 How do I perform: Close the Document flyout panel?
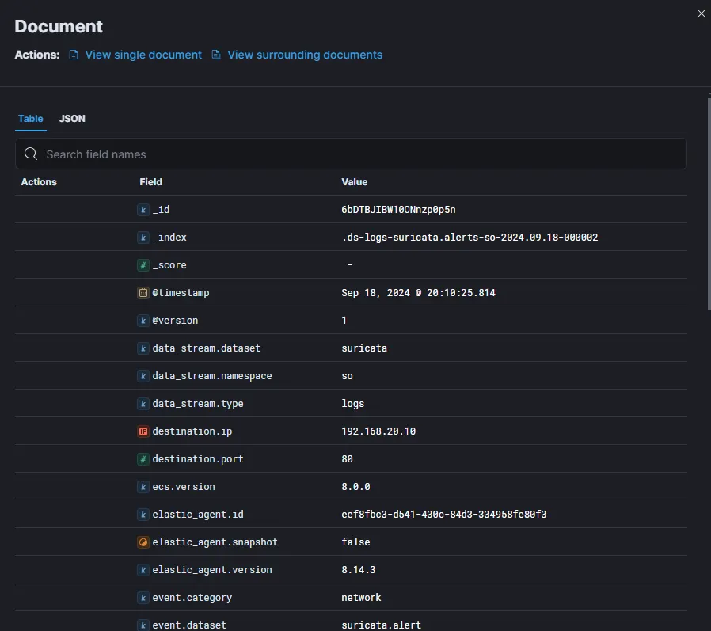[701, 13]
